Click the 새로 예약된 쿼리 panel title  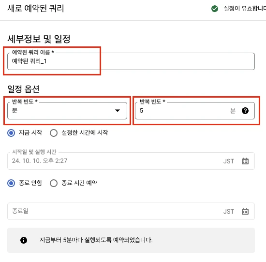pyautogui.click(x=36, y=8)
